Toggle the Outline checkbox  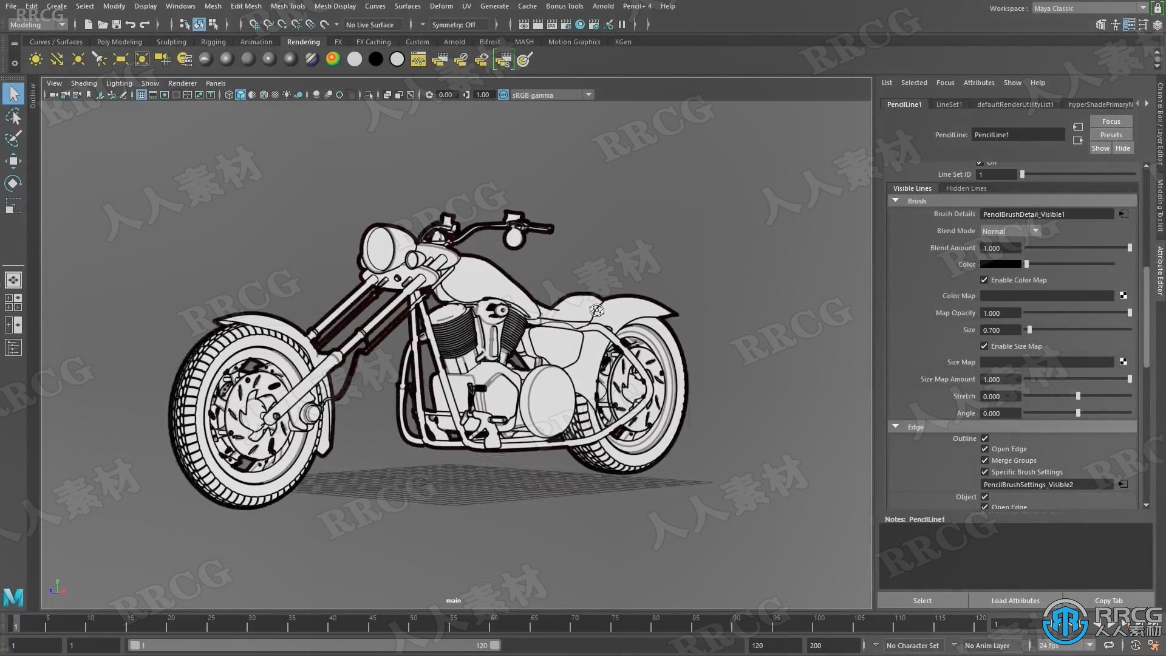[x=984, y=438]
